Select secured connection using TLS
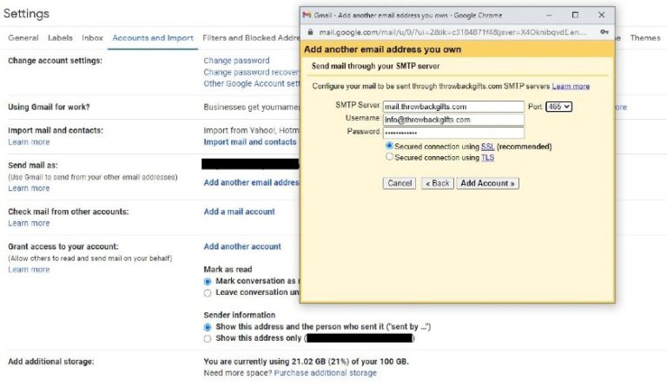 click(389, 158)
